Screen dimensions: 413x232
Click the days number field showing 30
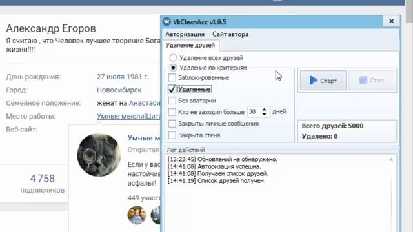tap(254, 111)
